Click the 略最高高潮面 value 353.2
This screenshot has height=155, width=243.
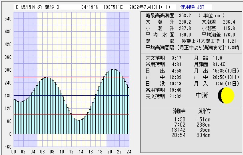(185, 16)
